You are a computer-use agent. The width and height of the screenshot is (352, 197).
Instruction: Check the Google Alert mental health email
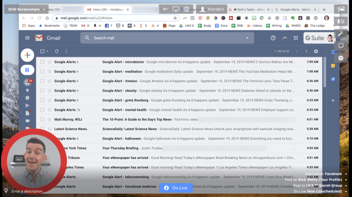(x=42, y=110)
